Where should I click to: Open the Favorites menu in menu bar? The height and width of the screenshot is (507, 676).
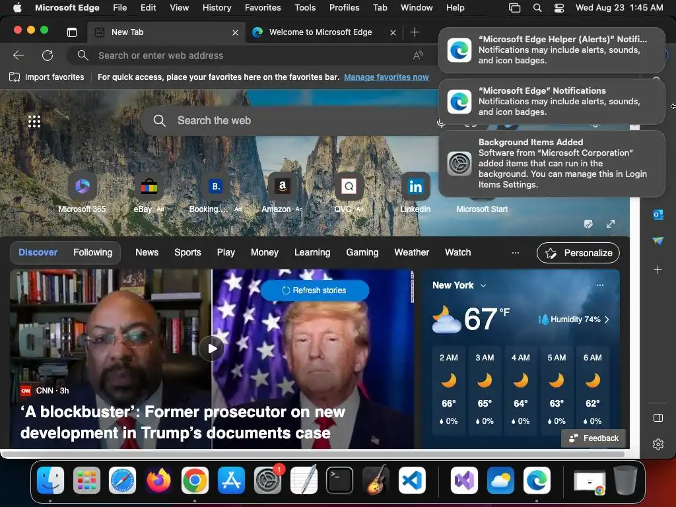point(263,8)
